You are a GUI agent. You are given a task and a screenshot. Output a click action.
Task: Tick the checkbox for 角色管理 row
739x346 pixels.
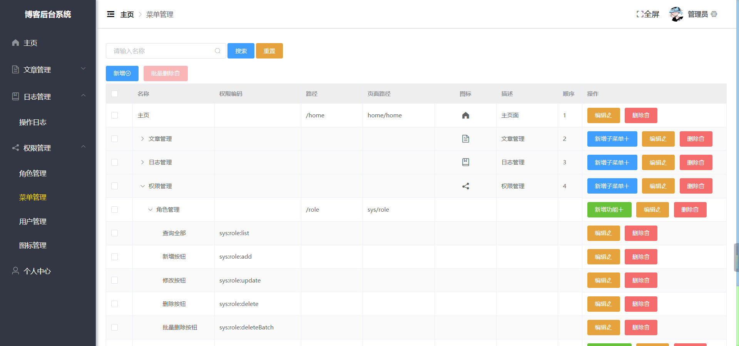tap(114, 209)
